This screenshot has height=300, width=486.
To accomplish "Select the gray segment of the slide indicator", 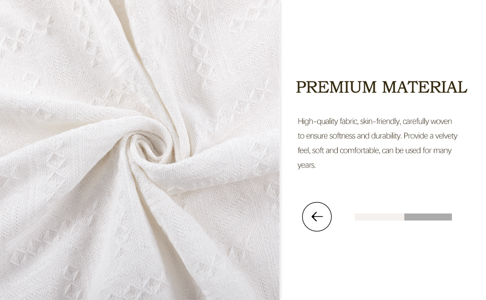I will pyautogui.click(x=428, y=217).
